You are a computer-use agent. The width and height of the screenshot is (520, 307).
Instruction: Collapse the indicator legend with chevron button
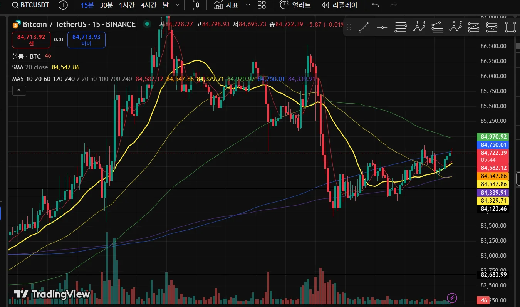click(x=19, y=91)
